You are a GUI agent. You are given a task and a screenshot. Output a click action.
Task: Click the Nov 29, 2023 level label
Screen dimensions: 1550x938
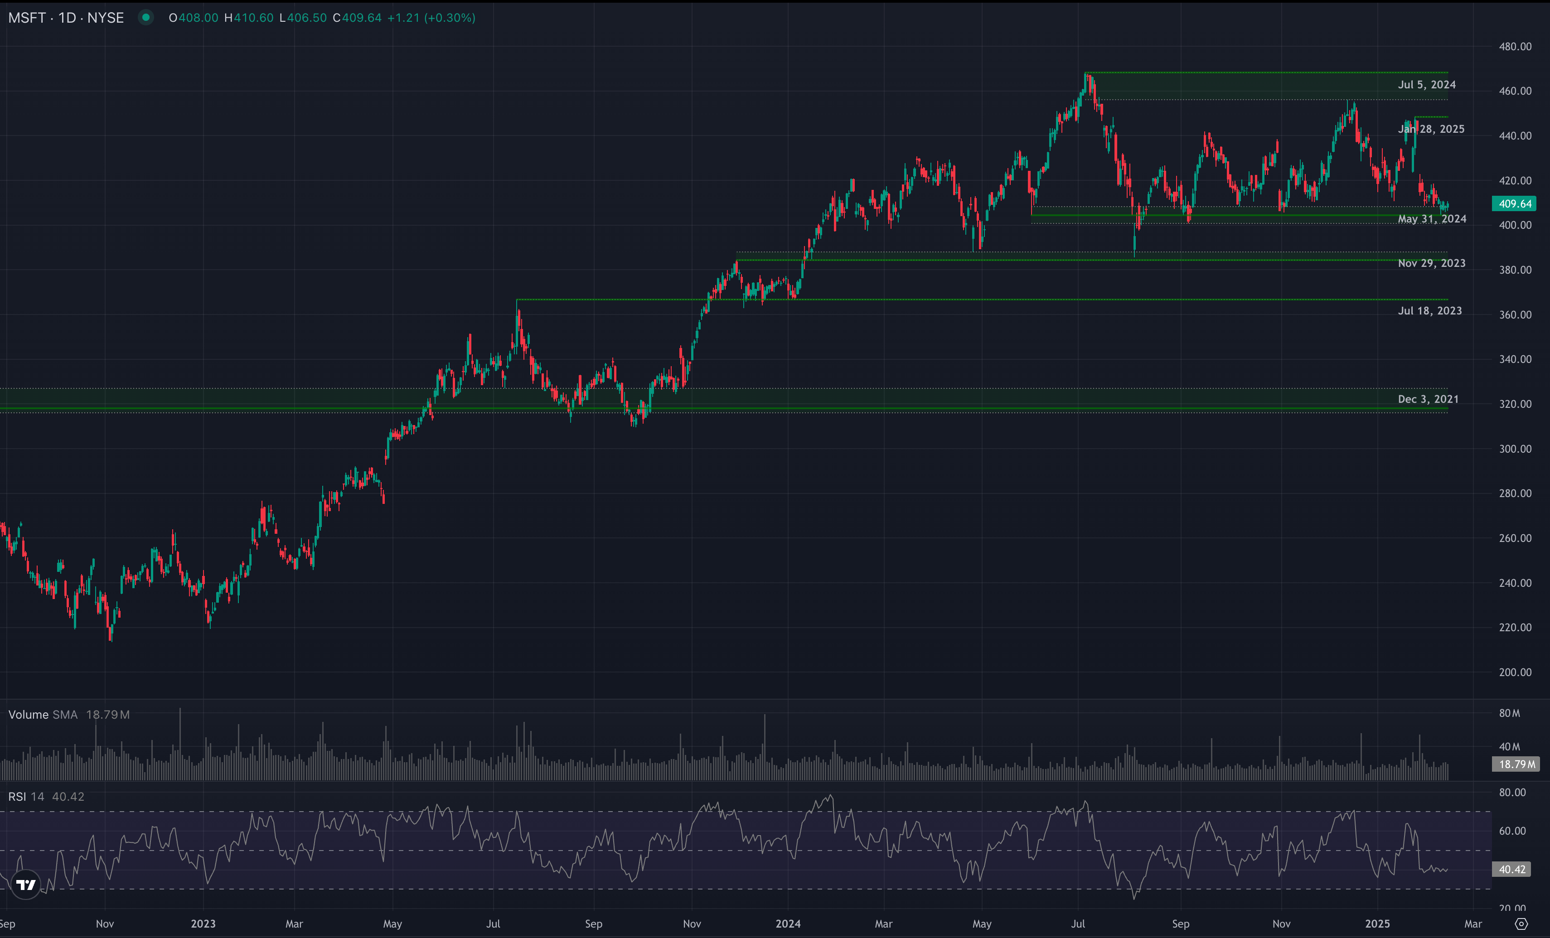[1432, 263]
